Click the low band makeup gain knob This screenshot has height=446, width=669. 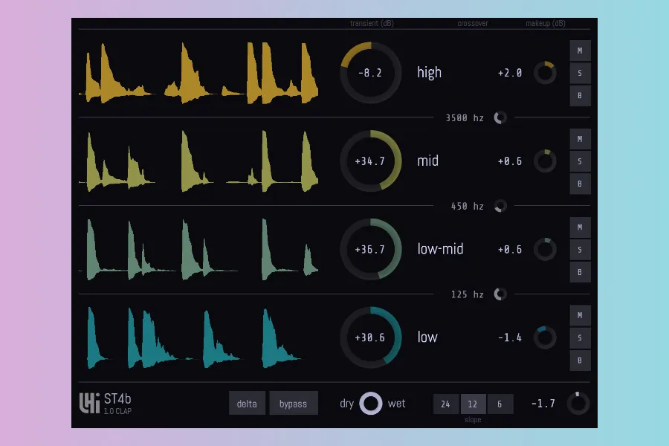545,337
